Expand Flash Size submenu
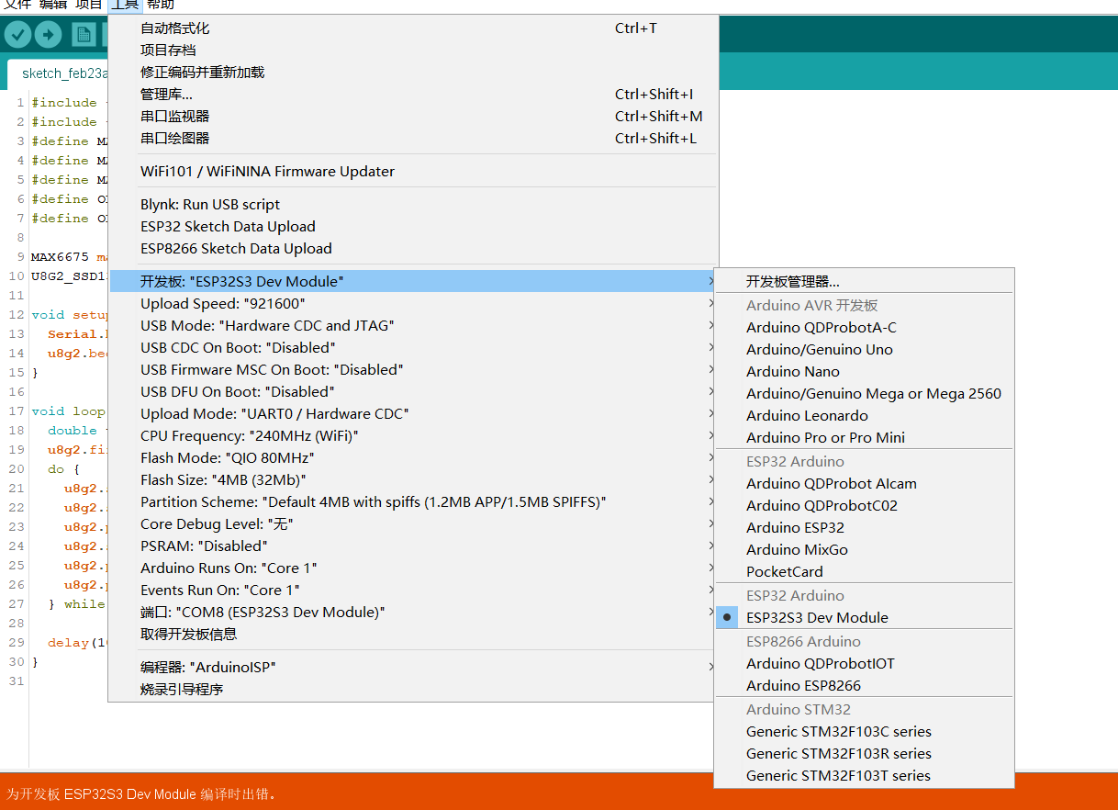 pyautogui.click(x=413, y=480)
